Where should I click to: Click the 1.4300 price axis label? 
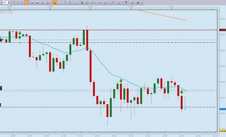pyautogui.click(x=222, y=50)
